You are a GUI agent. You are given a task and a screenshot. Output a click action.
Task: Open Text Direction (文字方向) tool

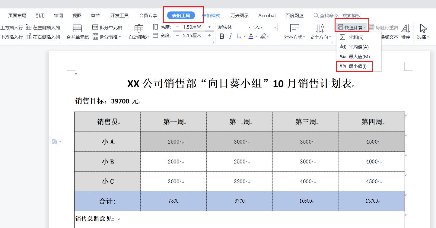click(320, 29)
